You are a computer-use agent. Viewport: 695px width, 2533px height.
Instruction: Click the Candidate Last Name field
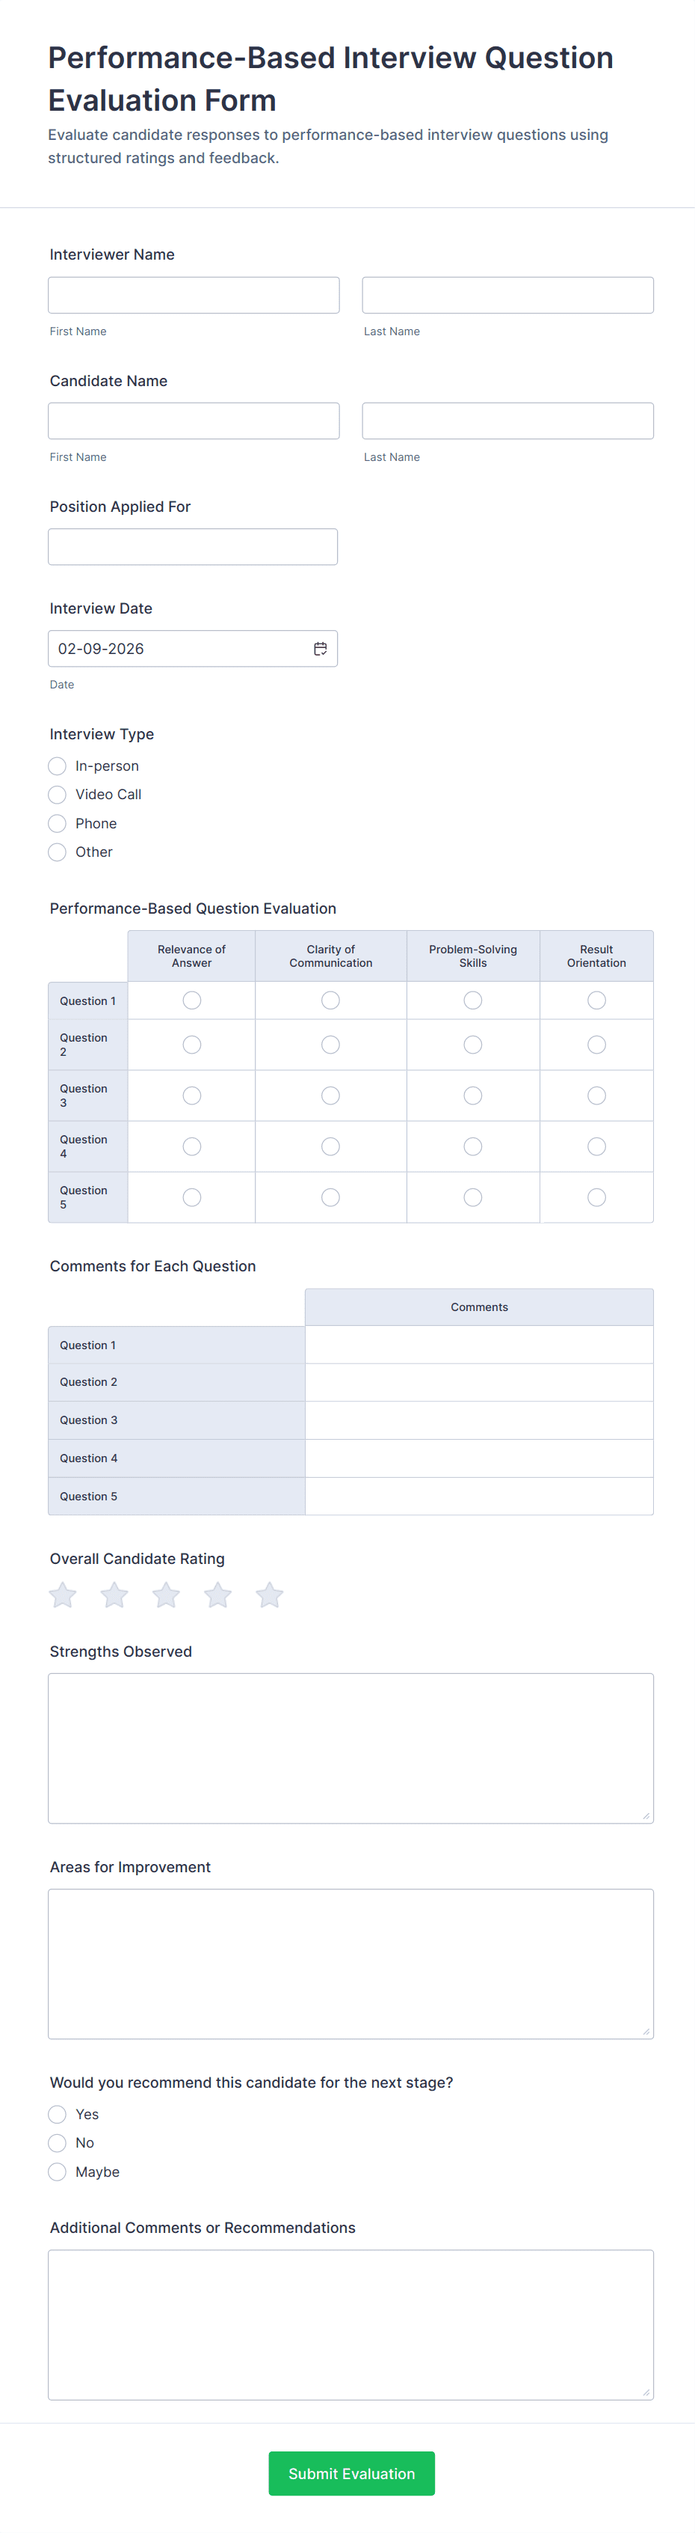coord(507,421)
